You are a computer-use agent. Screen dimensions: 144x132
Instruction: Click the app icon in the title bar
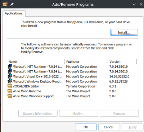(x=5, y=4)
